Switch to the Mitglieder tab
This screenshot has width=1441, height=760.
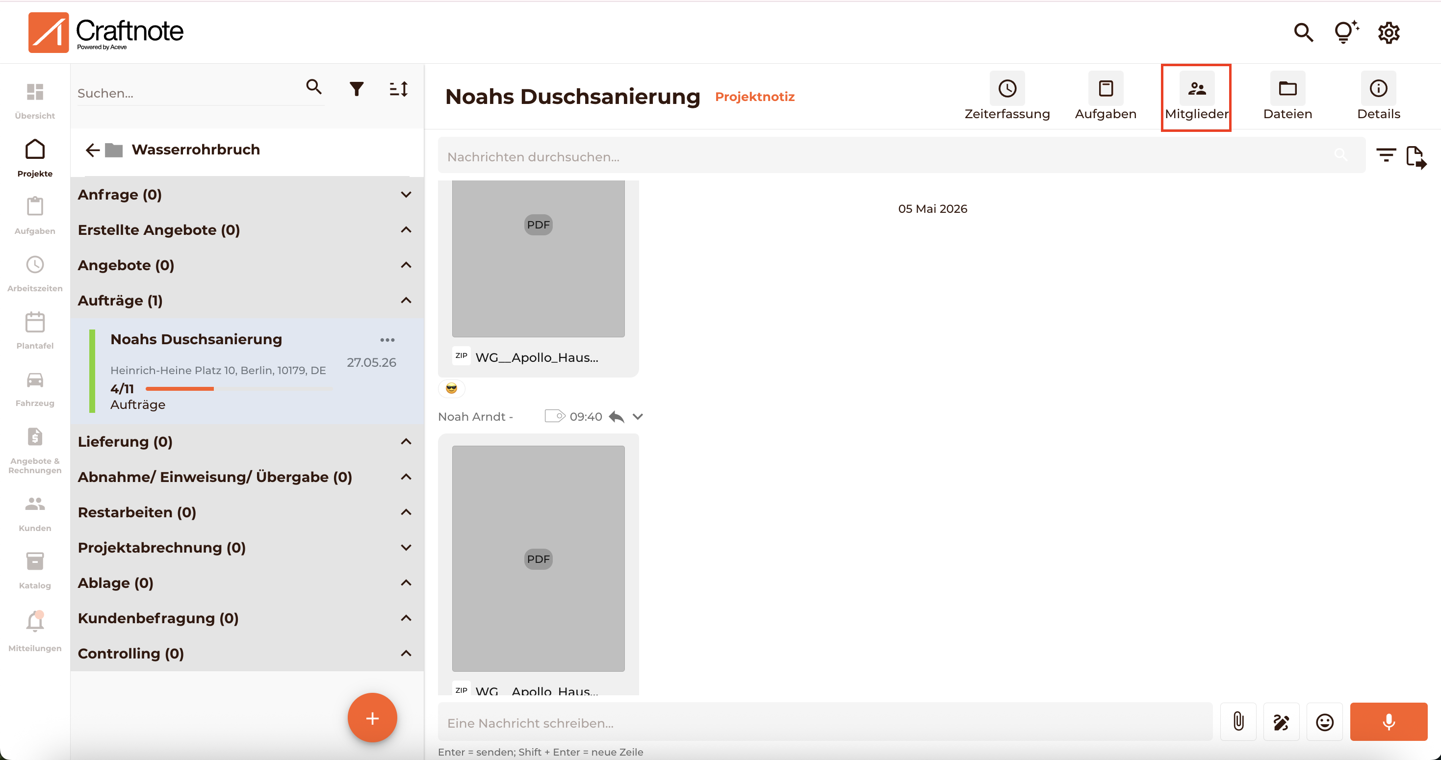pyautogui.click(x=1196, y=97)
